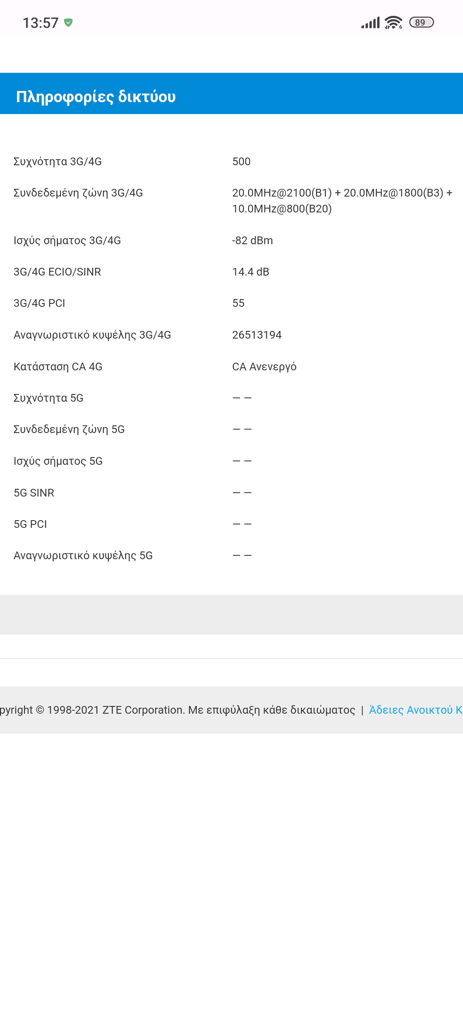Click the connected band 20.0MHz@2100(B1) value

click(342, 201)
